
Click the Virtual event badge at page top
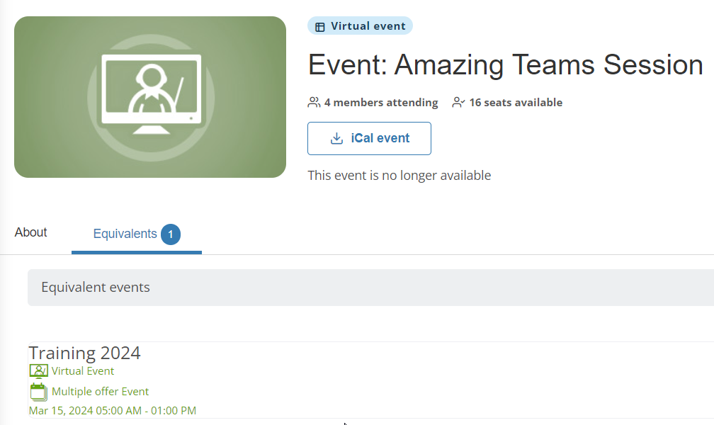[360, 25]
